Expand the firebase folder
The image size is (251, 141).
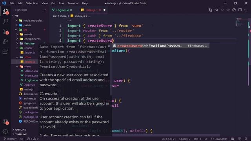[x=17, y=43]
